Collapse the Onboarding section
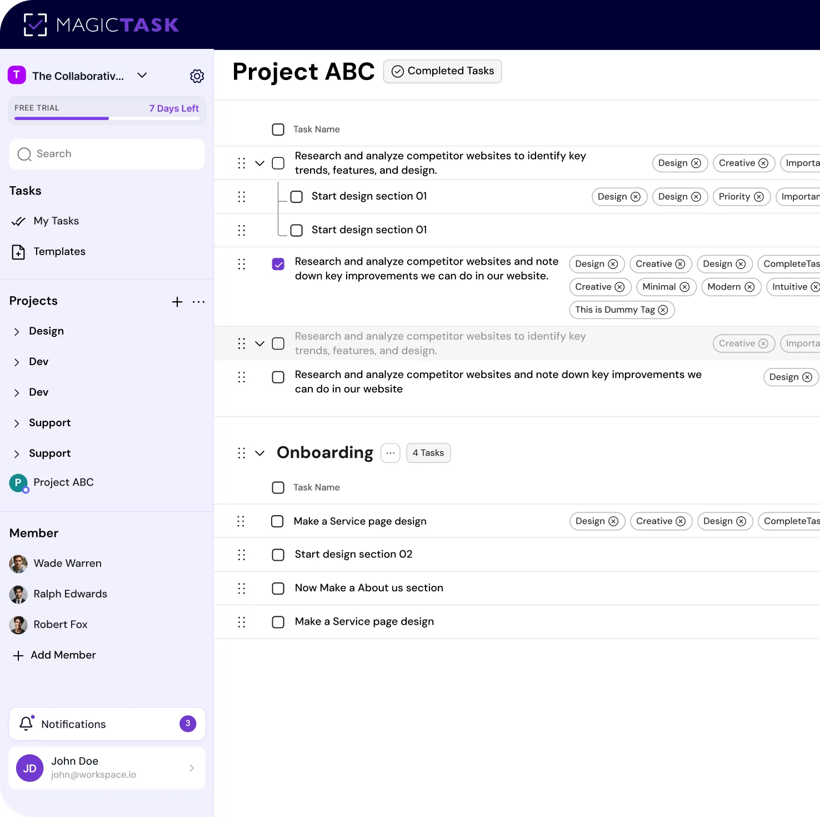 259,453
